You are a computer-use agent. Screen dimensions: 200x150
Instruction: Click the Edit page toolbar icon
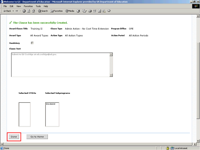[95, 11]
